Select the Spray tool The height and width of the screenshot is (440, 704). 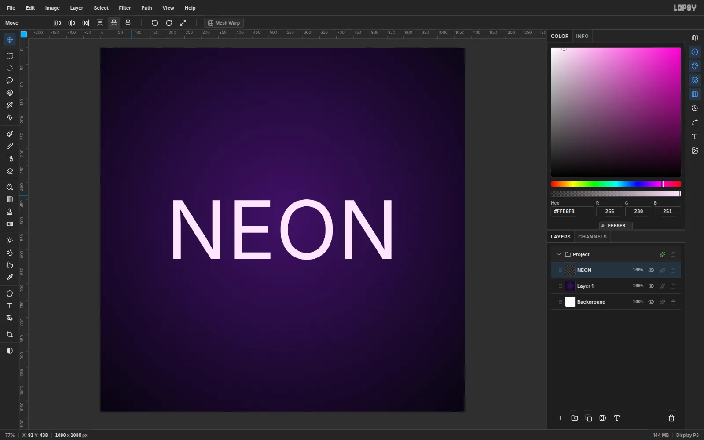point(10,158)
